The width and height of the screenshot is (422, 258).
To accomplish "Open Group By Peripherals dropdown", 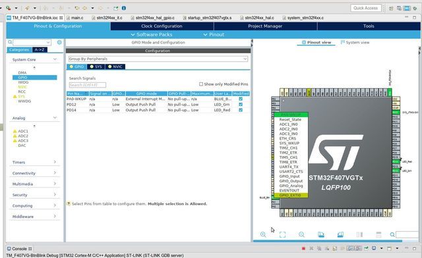I will coord(158,59).
